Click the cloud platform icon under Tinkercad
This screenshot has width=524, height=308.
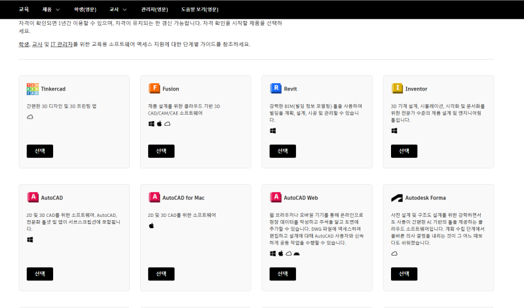pos(30,117)
